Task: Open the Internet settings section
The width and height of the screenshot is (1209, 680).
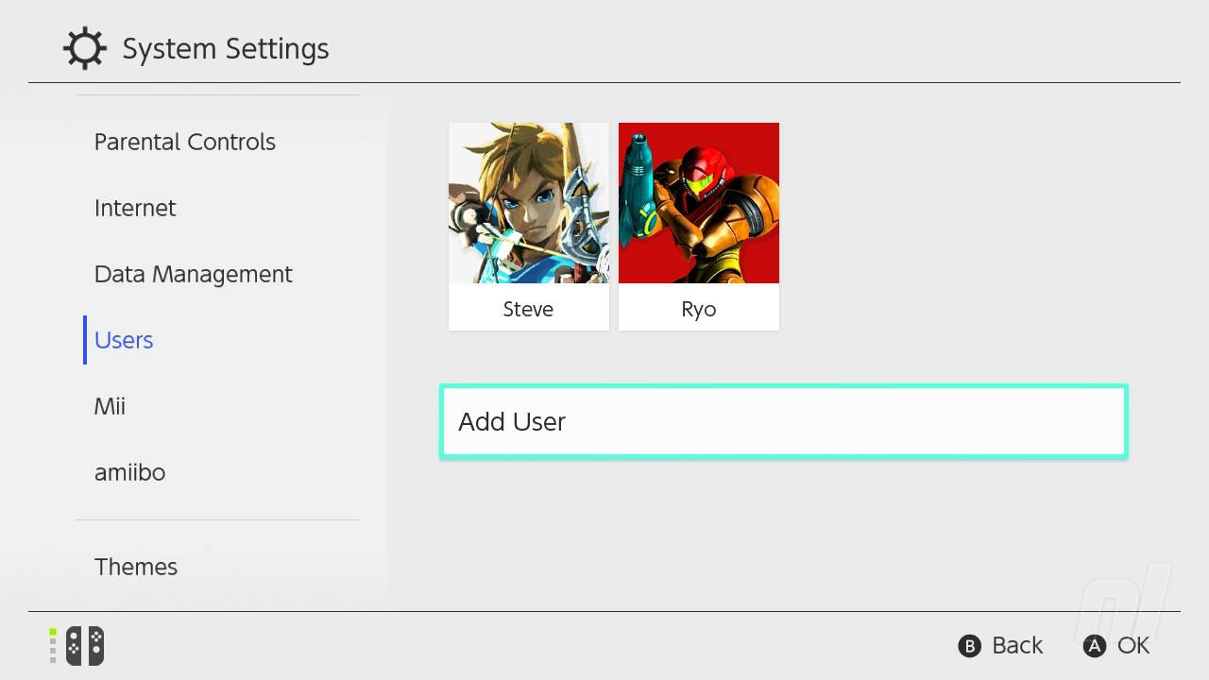Action: pyautogui.click(x=135, y=208)
